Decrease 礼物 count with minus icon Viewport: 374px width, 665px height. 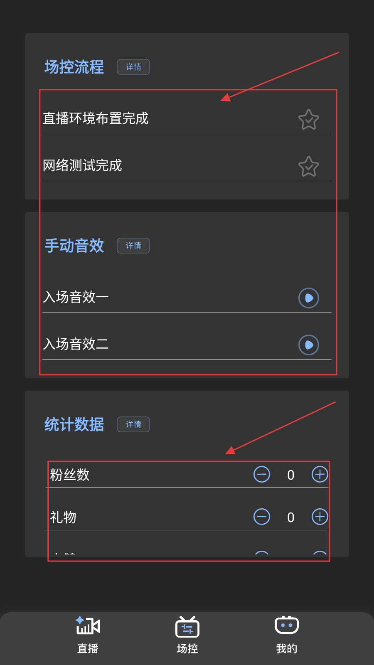(x=262, y=517)
